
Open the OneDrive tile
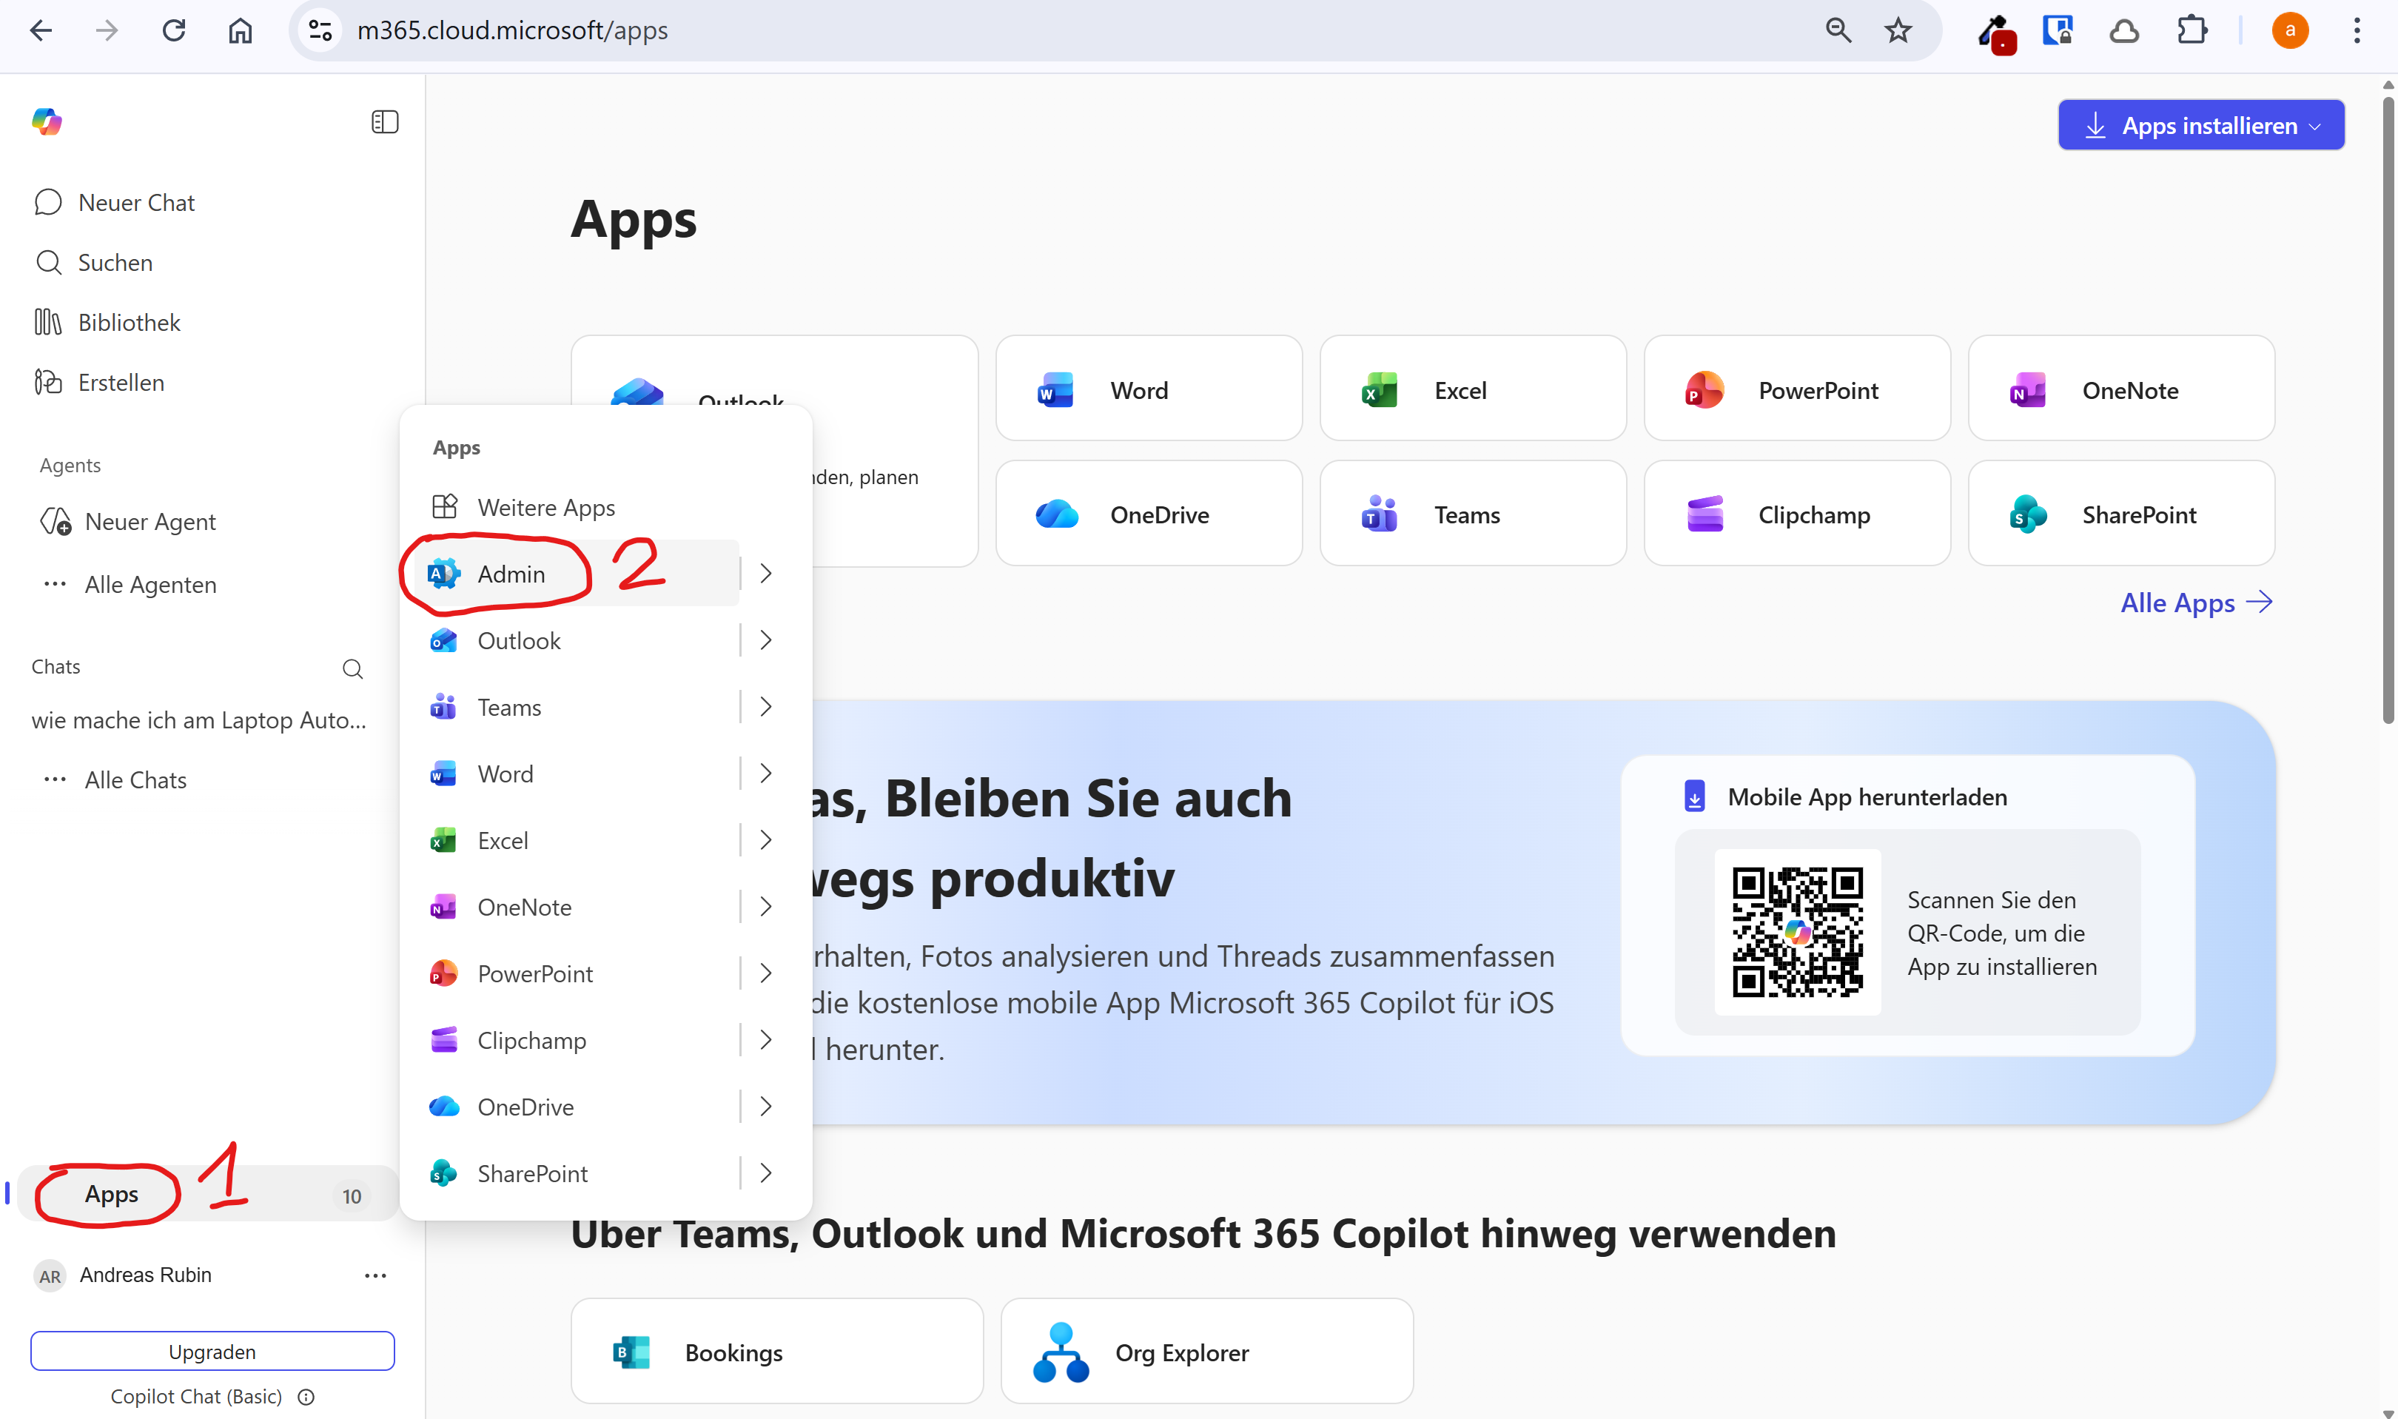tap(1147, 514)
